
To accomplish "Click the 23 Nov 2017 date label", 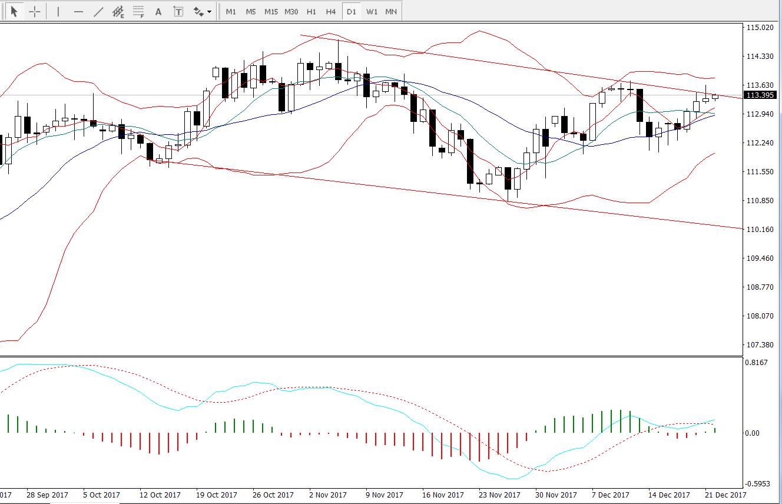I will (x=499, y=495).
